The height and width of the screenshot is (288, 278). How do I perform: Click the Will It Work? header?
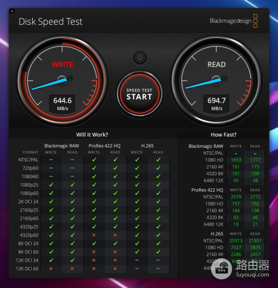pyautogui.click(x=92, y=134)
